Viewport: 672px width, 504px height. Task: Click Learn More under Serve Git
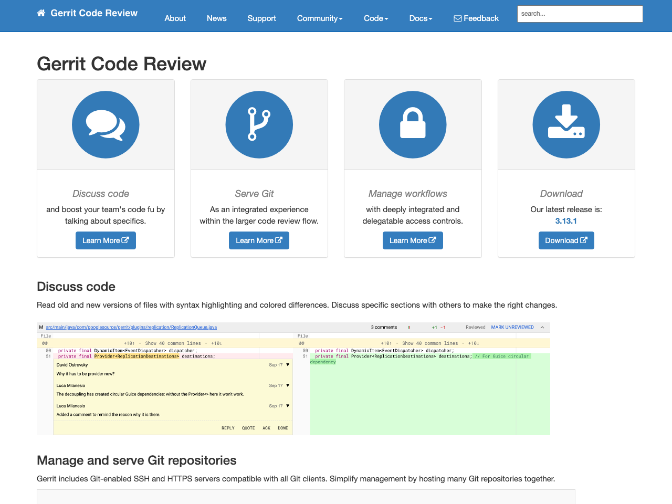[259, 240]
